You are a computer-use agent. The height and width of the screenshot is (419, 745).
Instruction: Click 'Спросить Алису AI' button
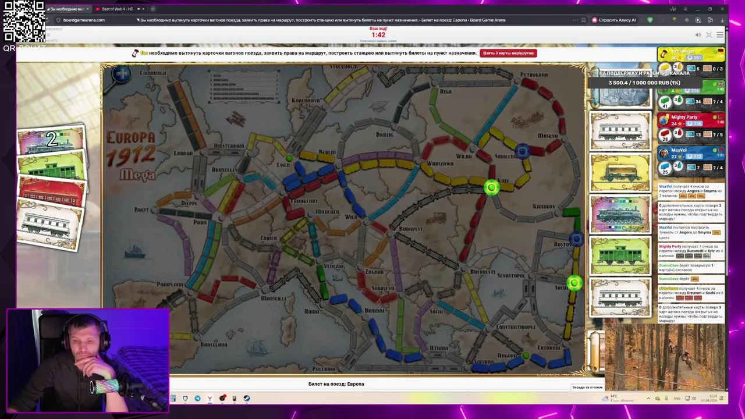pos(613,20)
